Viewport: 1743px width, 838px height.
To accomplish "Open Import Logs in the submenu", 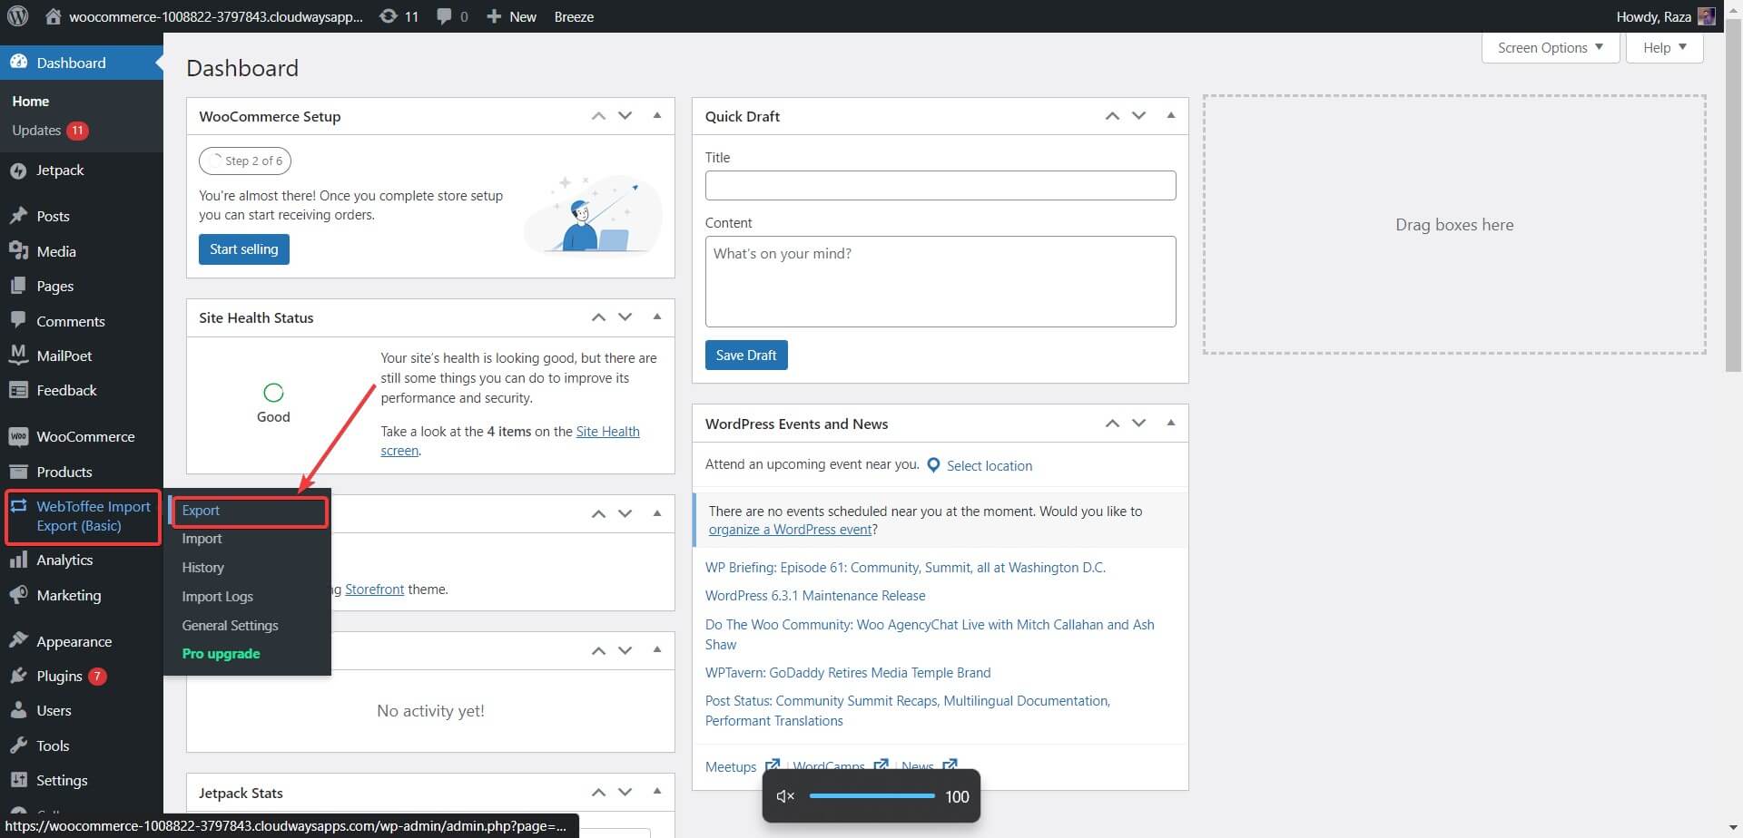I will [x=217, y=597].
